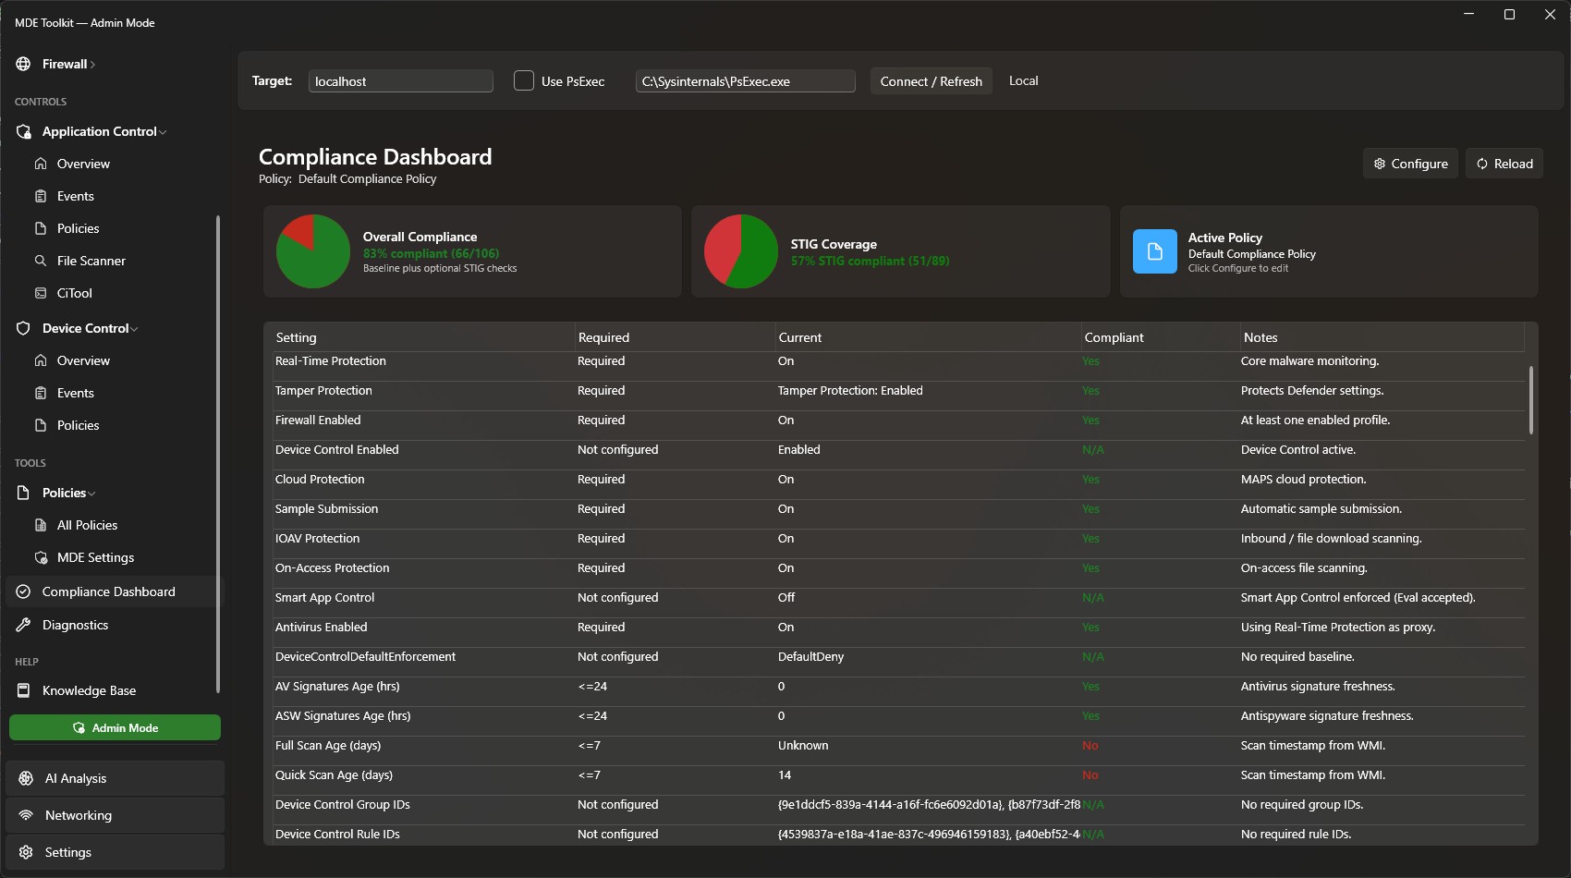Select the Firewall globe icon
Viewport: 1571px width, 878px height.
tap(22, 64)
